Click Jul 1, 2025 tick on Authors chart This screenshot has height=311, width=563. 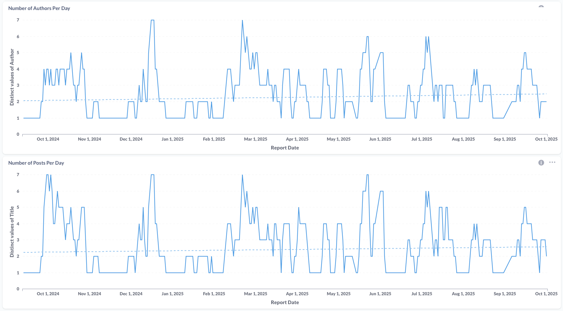pyautogui.click(x=422, y=139)
